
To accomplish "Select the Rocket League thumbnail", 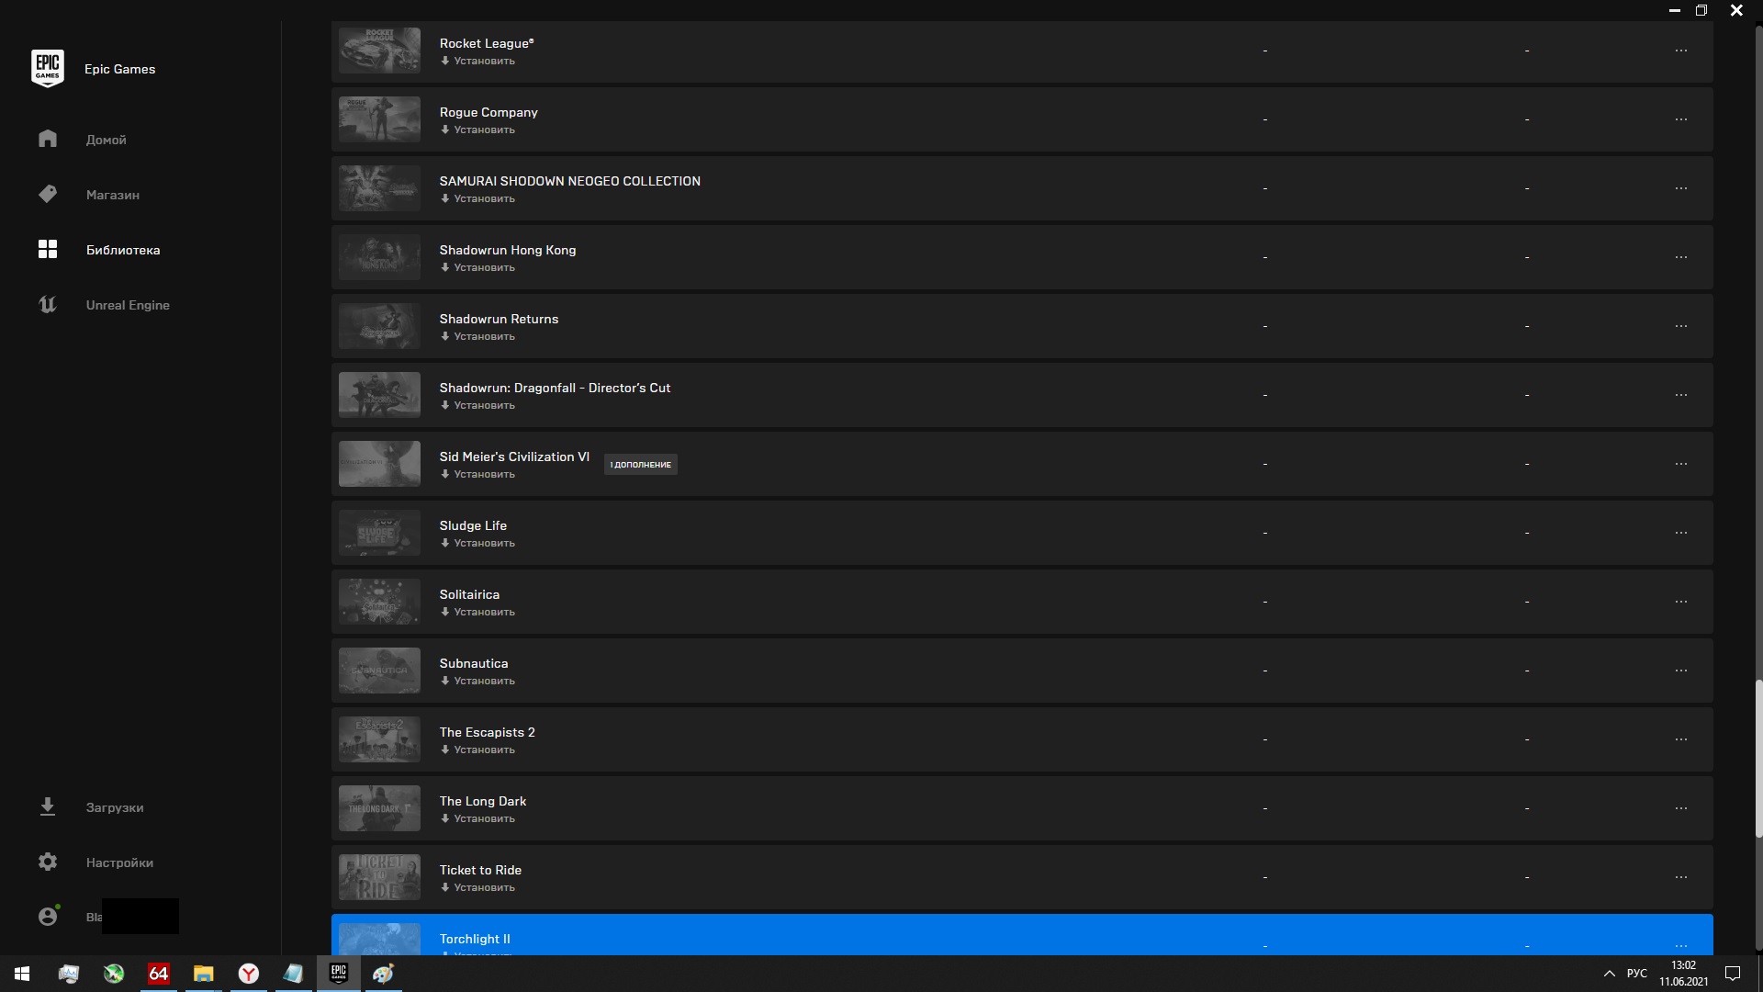I will point(379,51).
